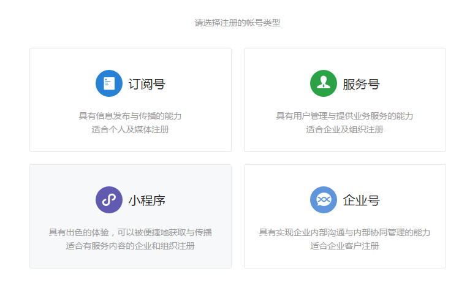Select the 订阅号 account type title
This screenshot has width=467, height=293.
(x=147, y=84)
